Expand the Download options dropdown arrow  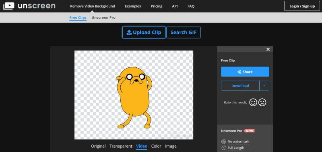[x=264, y=86]
